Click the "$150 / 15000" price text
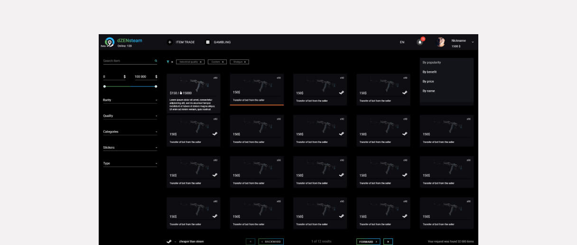Screen dimensions: 577x245 [181, 93]
